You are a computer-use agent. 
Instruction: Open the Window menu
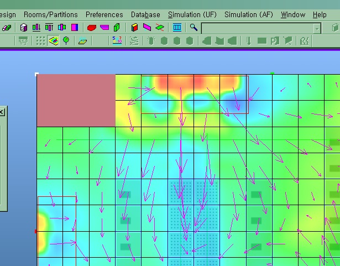tap(293, 14)
